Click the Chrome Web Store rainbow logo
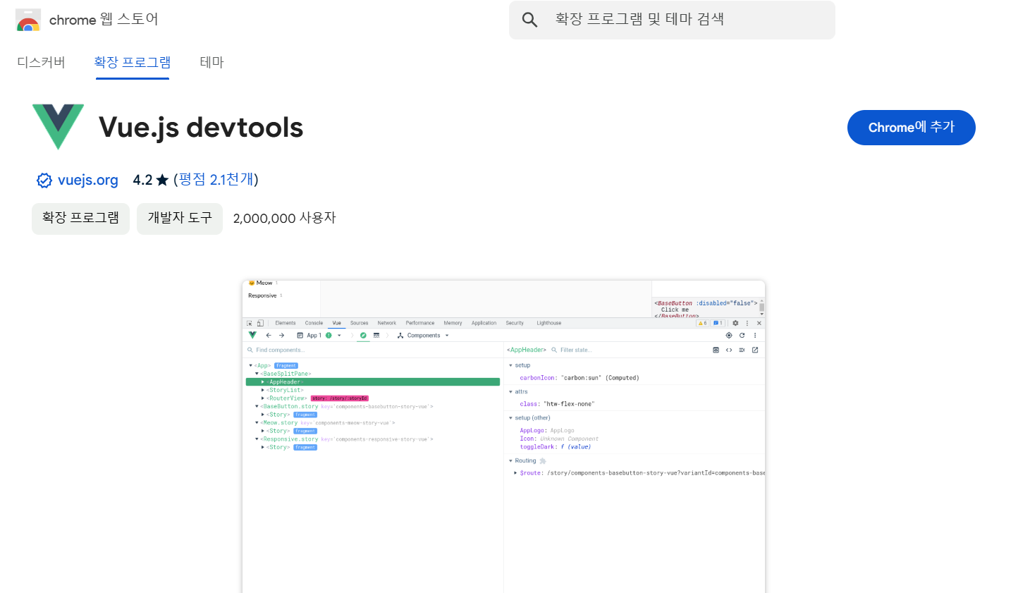This screenshot has width=1030, height=593. point(28,20)
